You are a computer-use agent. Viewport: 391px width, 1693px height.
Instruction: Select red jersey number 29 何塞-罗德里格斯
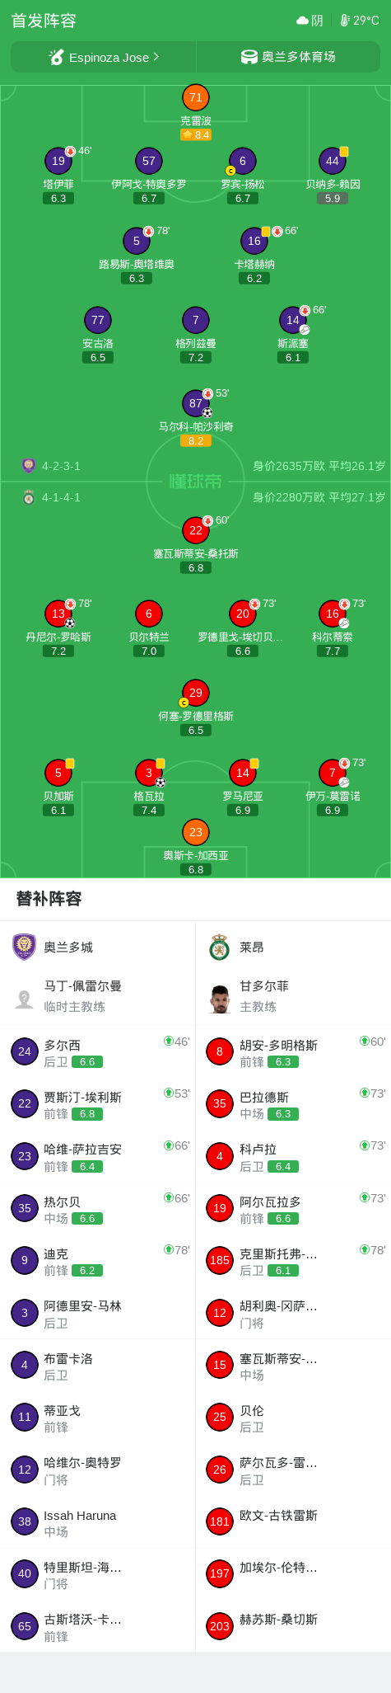(x=196, y=693)
